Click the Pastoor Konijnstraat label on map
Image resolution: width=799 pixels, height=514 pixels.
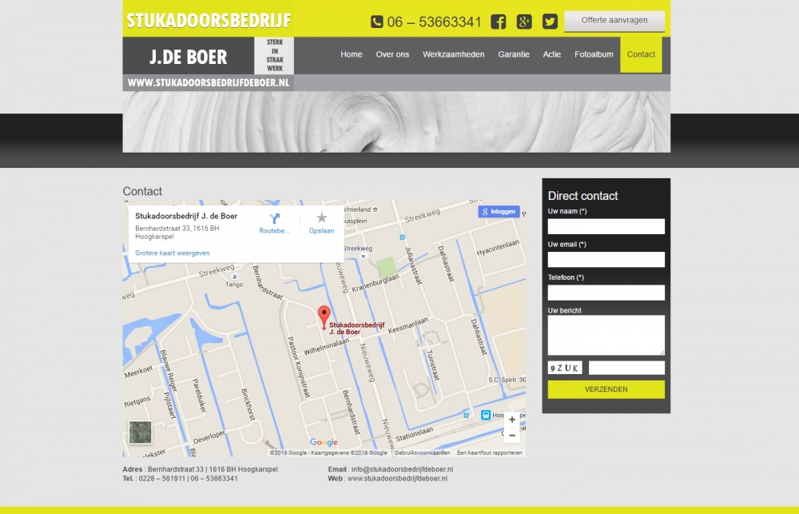(x=299, y=367)
